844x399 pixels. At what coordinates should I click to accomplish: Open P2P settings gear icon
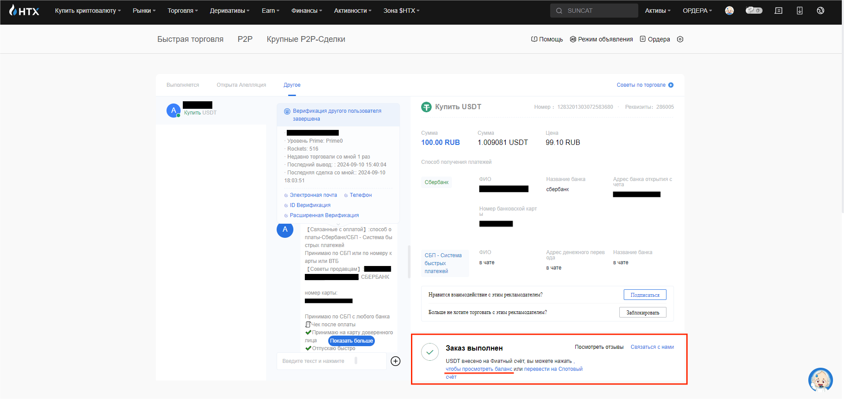click(680, 39)
